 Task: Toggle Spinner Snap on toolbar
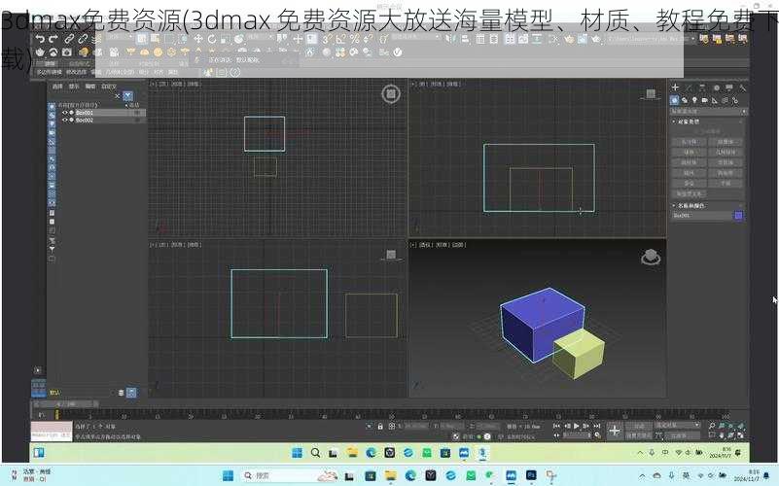pyautogui.click(x=369, y=39)
